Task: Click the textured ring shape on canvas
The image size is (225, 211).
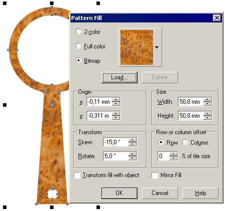Action: tap(13, 50)
